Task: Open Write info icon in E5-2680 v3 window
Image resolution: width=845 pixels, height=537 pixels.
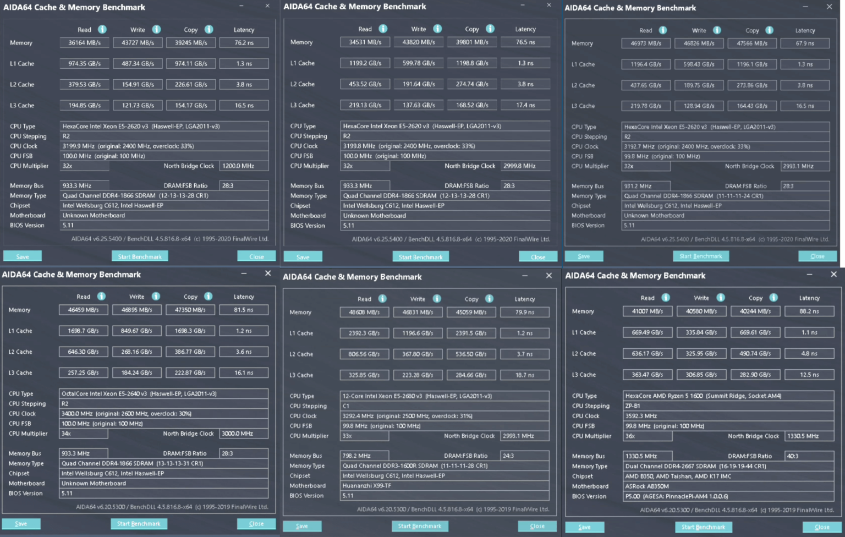Action: point(437,299)
